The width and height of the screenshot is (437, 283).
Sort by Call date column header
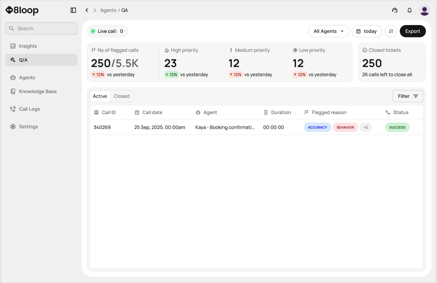pyautogui.click(x=148, y=112)
